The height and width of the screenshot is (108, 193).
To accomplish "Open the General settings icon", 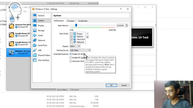I will click(x=35, y=16).
